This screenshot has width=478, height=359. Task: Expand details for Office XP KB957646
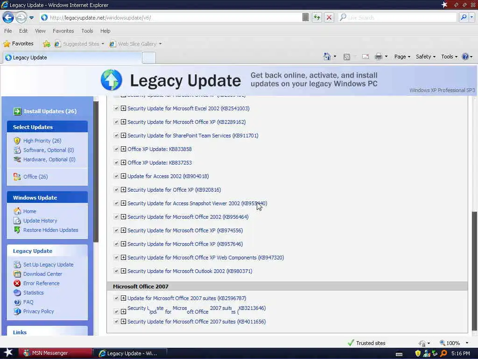[x=123, y=244]
